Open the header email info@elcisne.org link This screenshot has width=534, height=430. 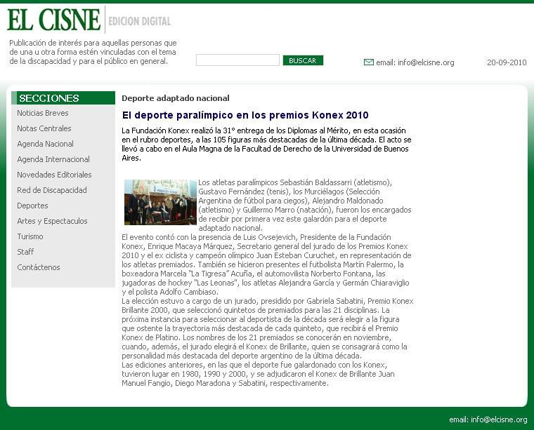pyautogui.click(x=415, y=62)
